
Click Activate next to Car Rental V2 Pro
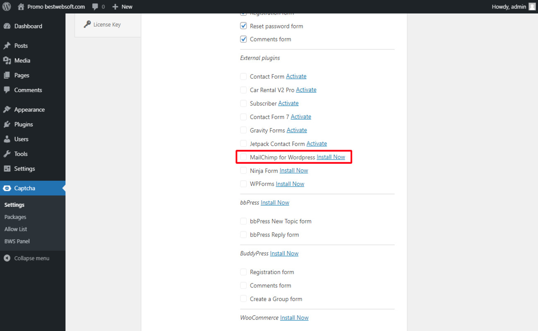(306, 90)
